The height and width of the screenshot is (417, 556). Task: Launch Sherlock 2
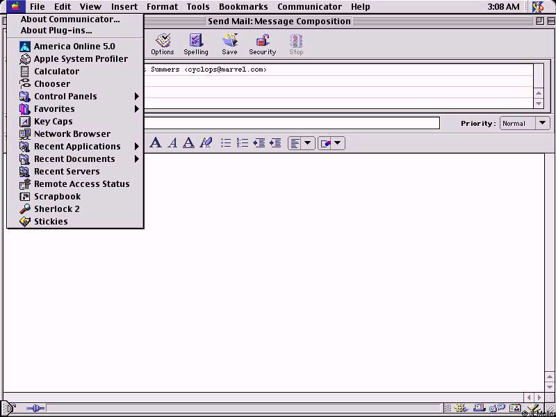pyautogui.click(x=75, y=209)
